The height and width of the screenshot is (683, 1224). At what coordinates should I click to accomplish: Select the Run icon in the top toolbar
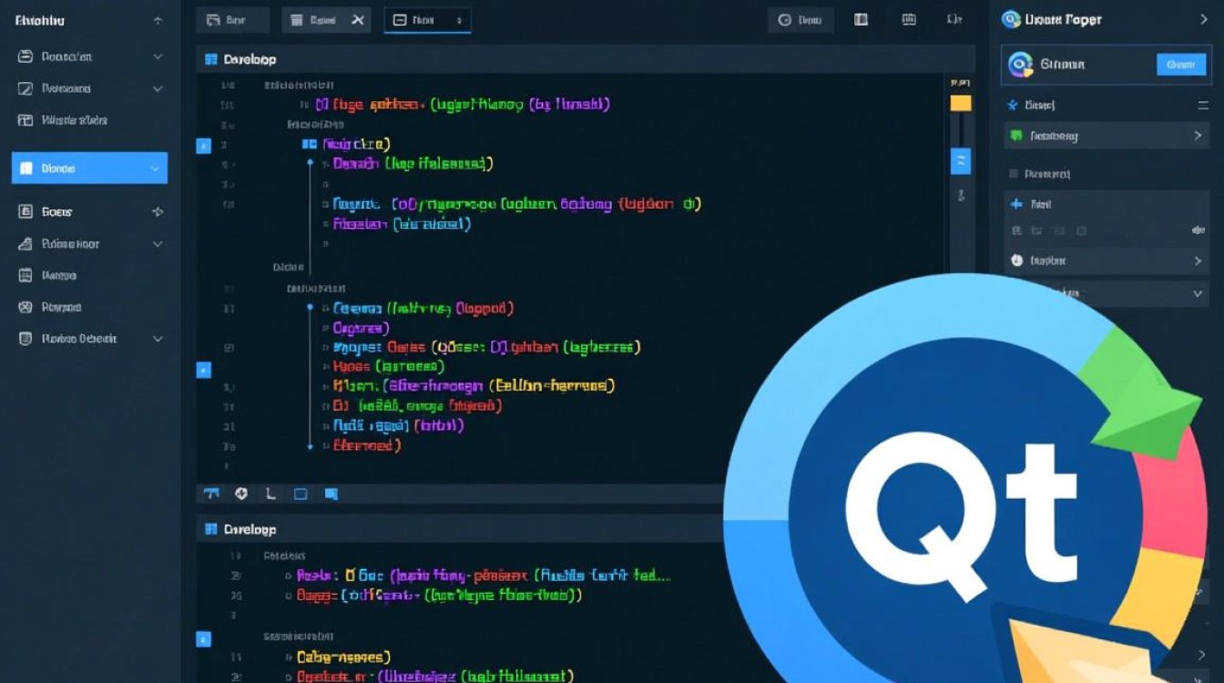230,19
